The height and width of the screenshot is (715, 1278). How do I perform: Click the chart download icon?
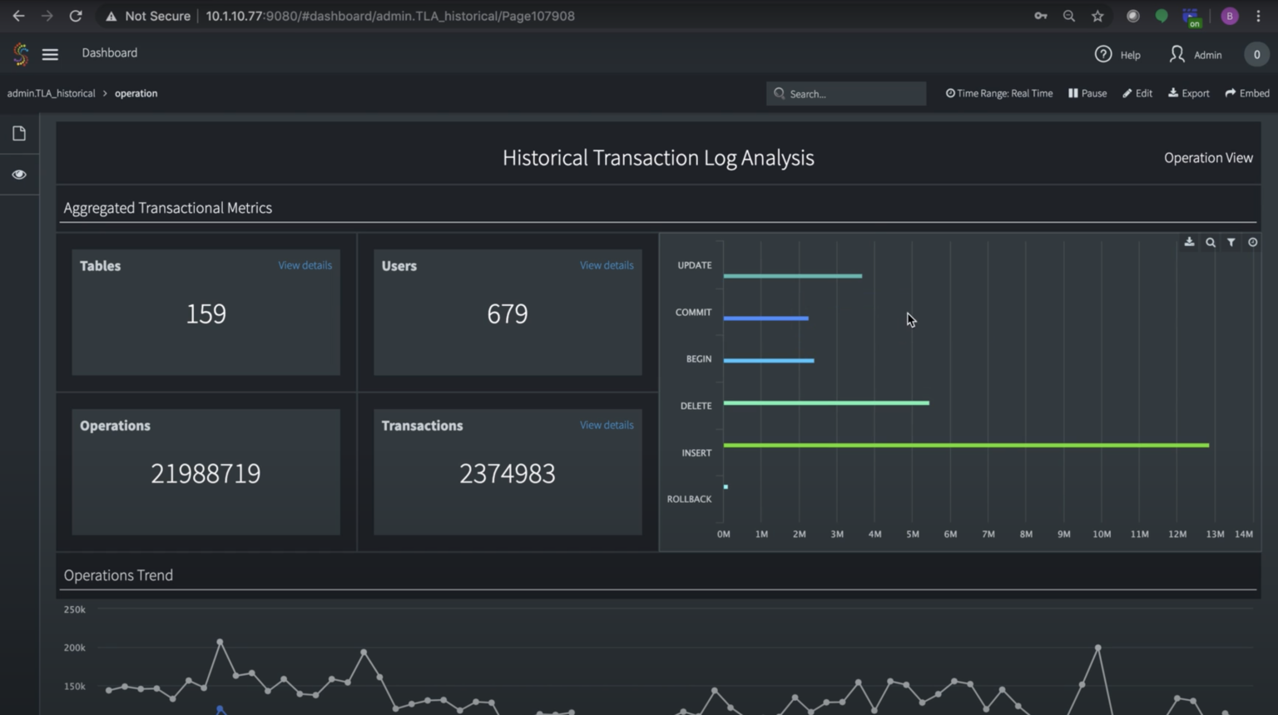pyautogui.click(x=1189, y=242)
